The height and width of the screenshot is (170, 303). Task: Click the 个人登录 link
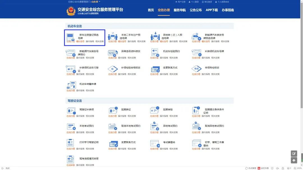[x=194, y=2]
